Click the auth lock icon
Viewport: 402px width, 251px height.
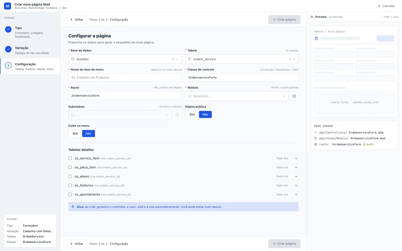364,144
